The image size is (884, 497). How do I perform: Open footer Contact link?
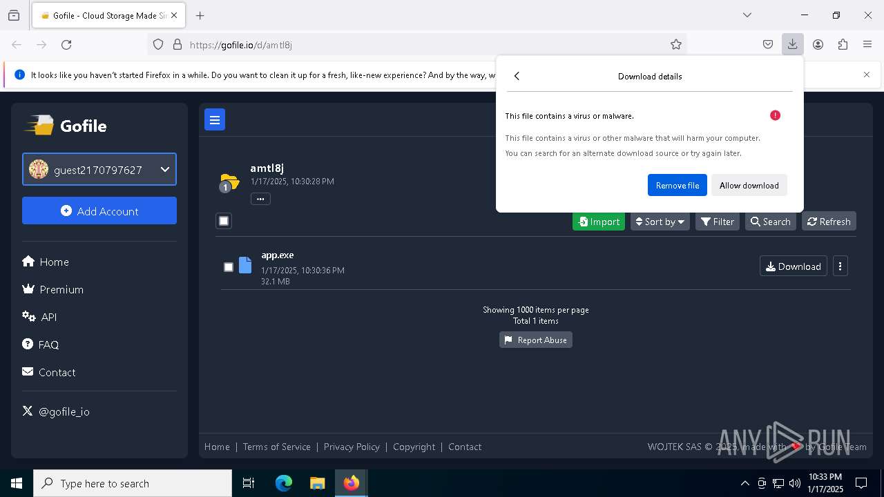[x=465, y=447]
